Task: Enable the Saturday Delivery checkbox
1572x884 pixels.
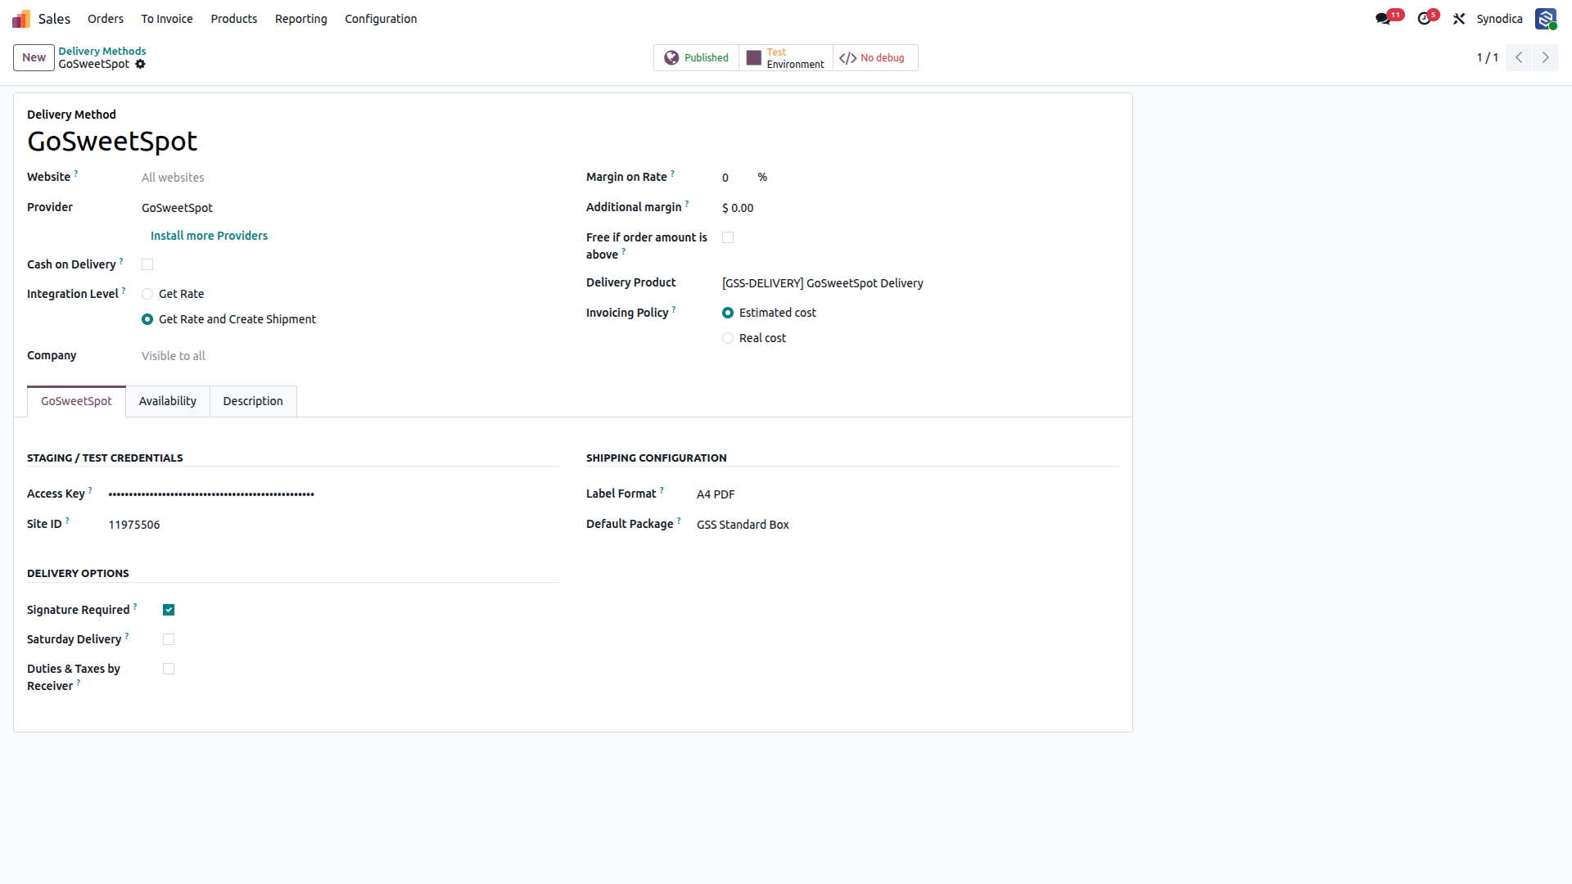Action: click(169, 639)
